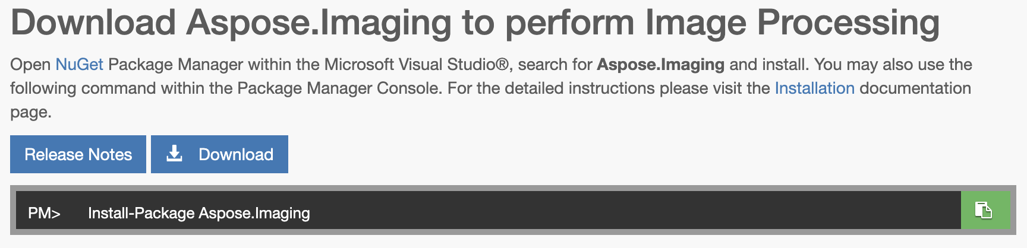The width and height of the screenshot is (1027, 248).
Task: Click the word page. ending the paragraph
Action: pos(31,112)
